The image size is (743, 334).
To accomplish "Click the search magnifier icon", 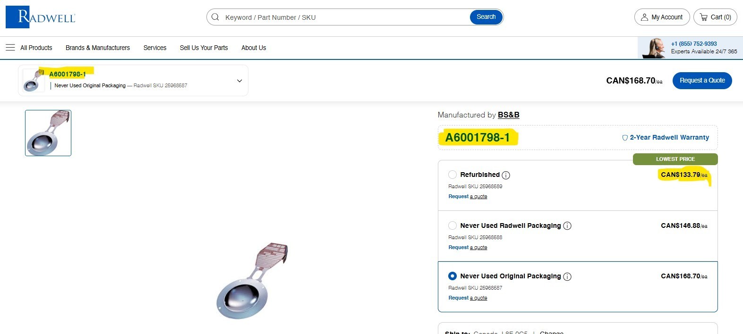I will tap(215, 17).
